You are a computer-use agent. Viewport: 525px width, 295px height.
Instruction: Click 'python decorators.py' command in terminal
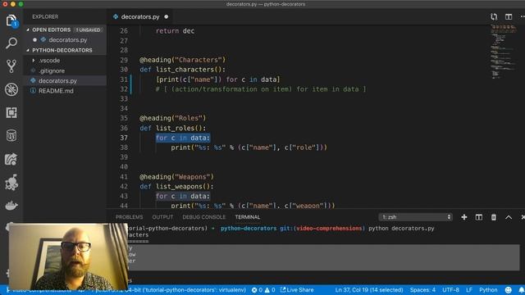coord(401,229)
